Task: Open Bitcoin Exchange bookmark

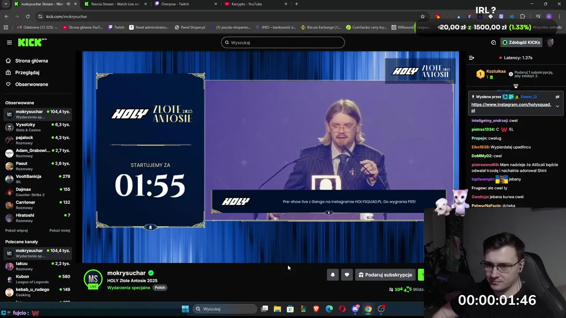Action: point(321,27)
